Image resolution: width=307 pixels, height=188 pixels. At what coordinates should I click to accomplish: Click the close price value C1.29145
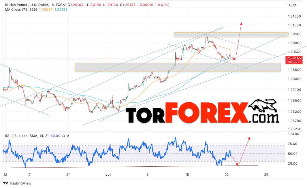coord(127,5)
